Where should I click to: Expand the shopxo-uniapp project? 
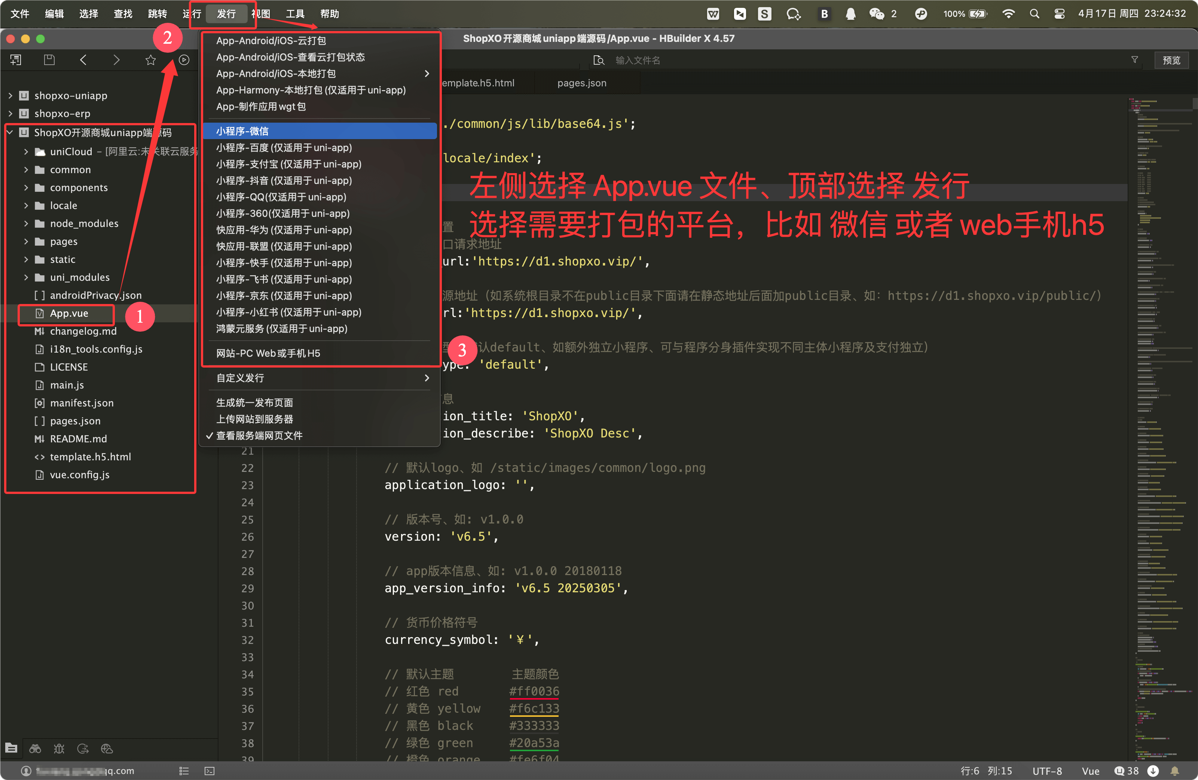pyautogui.click(x=10, y=96)
